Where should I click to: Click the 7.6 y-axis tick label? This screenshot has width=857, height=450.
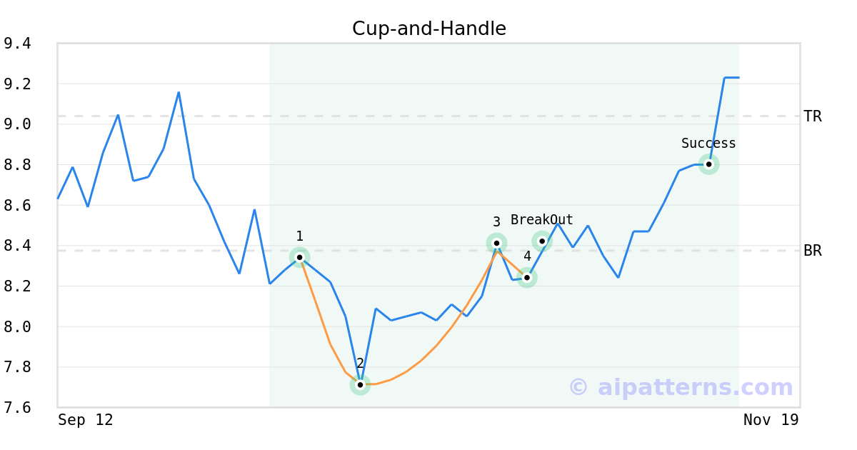18,407
